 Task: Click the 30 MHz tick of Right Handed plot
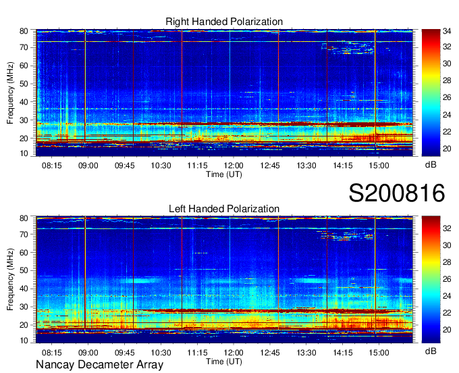24,120
